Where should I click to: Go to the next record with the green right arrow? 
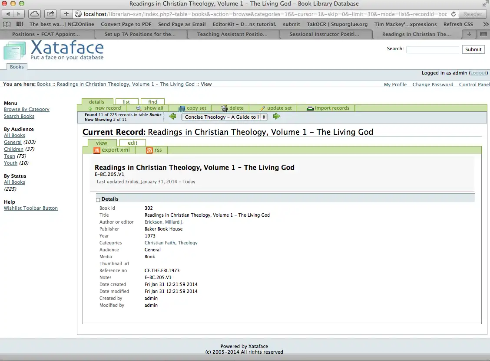click(277, 117)
